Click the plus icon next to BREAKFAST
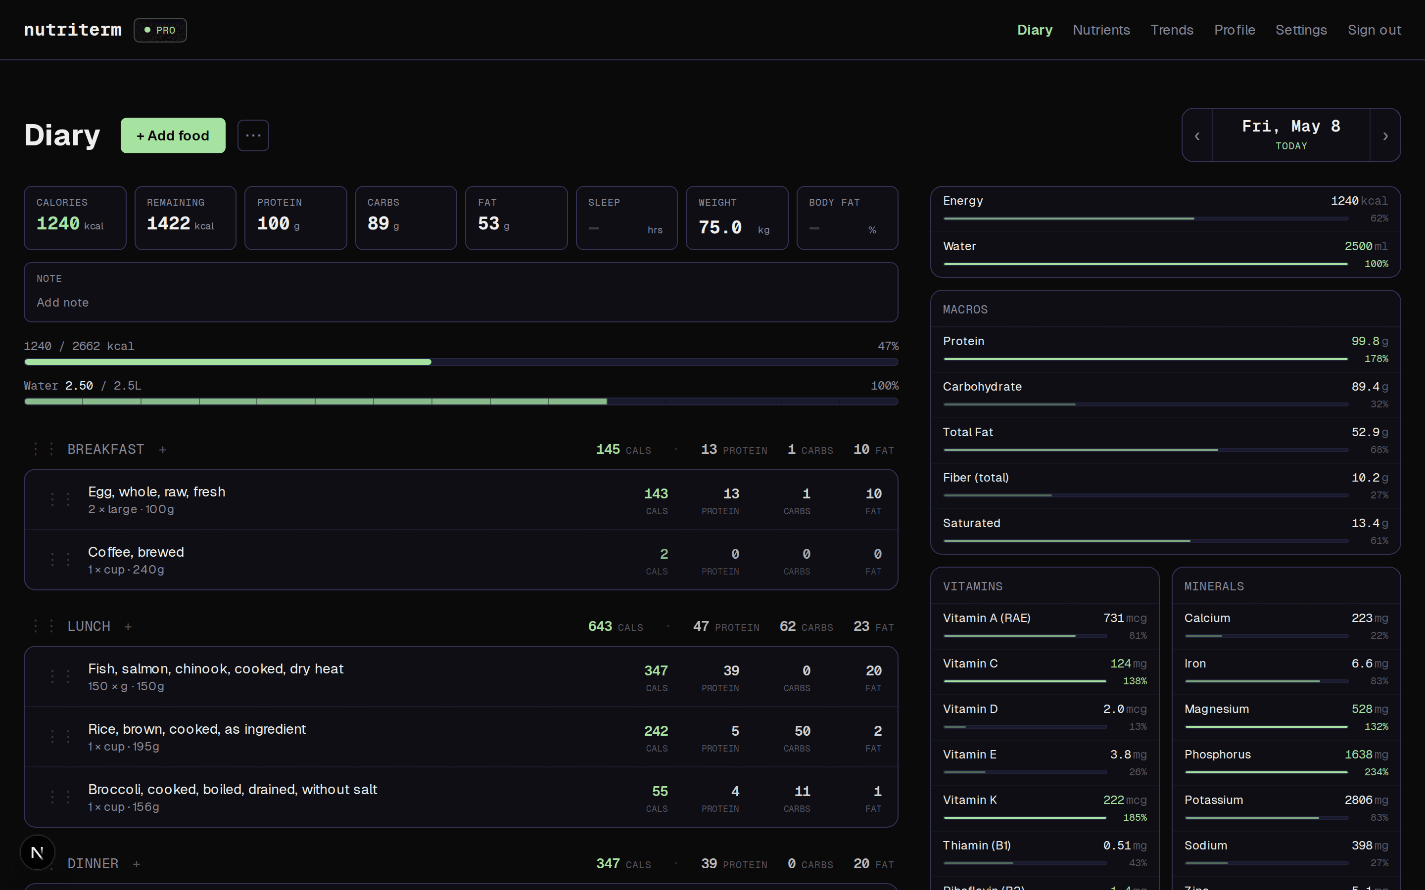This screenshot has width=1425, height=890. (162, 450)
